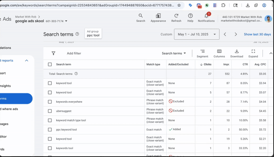Open the insights sidebar item
274x157 pixels.
(x=6, y=86)
